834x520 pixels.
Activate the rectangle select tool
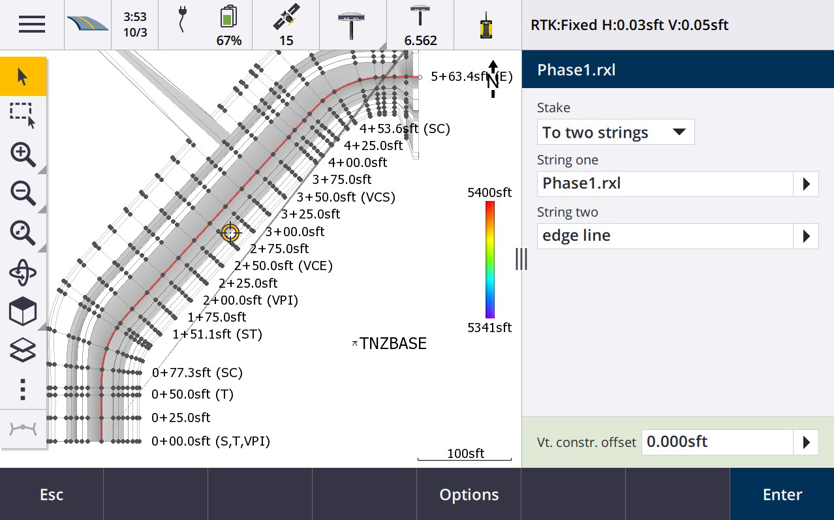coord(23,115)
